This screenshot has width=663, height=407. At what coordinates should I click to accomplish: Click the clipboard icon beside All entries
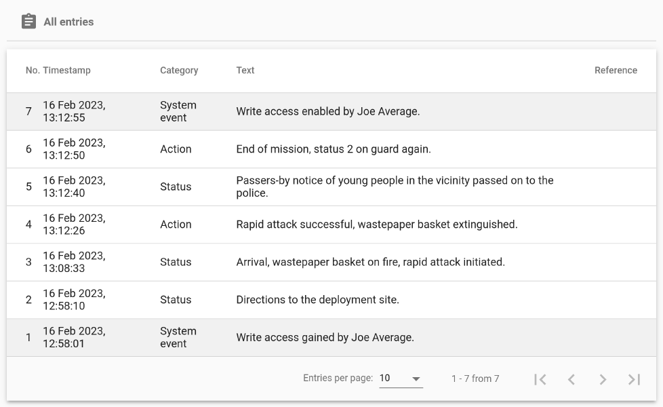pos(28,22)
